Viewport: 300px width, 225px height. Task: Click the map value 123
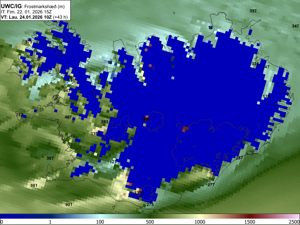113,162
